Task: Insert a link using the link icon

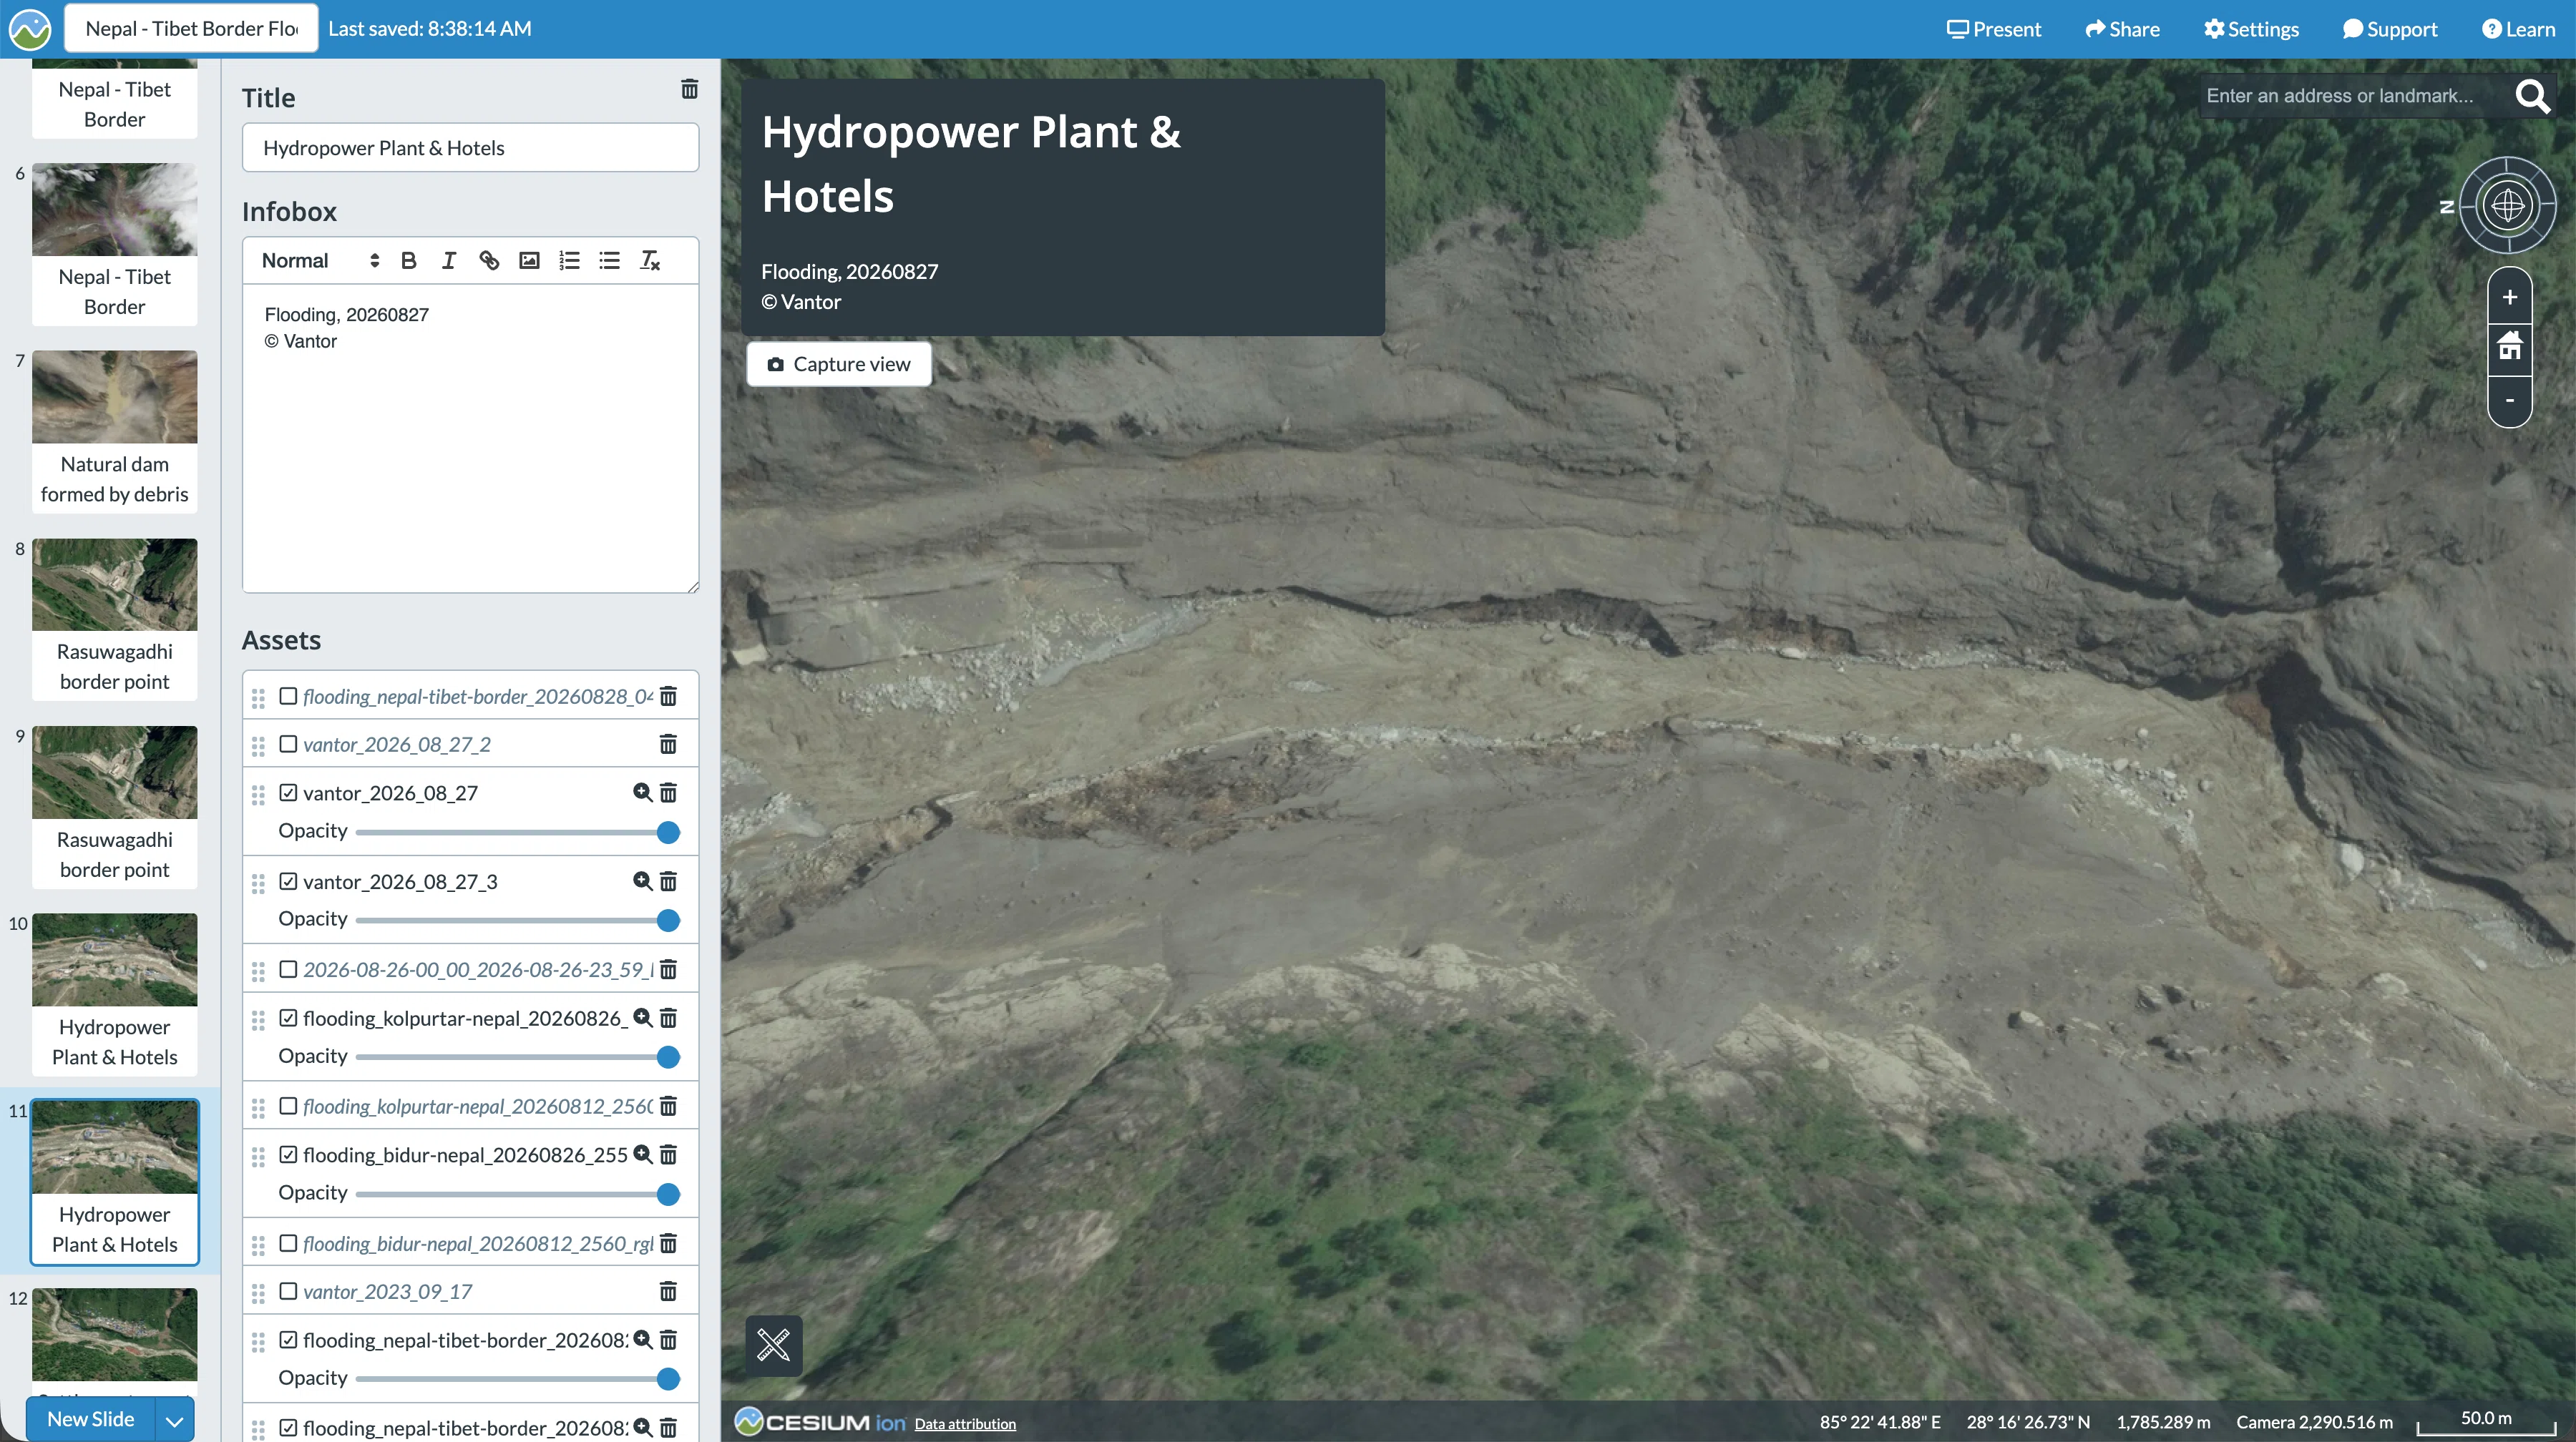Action: (489, 261)
